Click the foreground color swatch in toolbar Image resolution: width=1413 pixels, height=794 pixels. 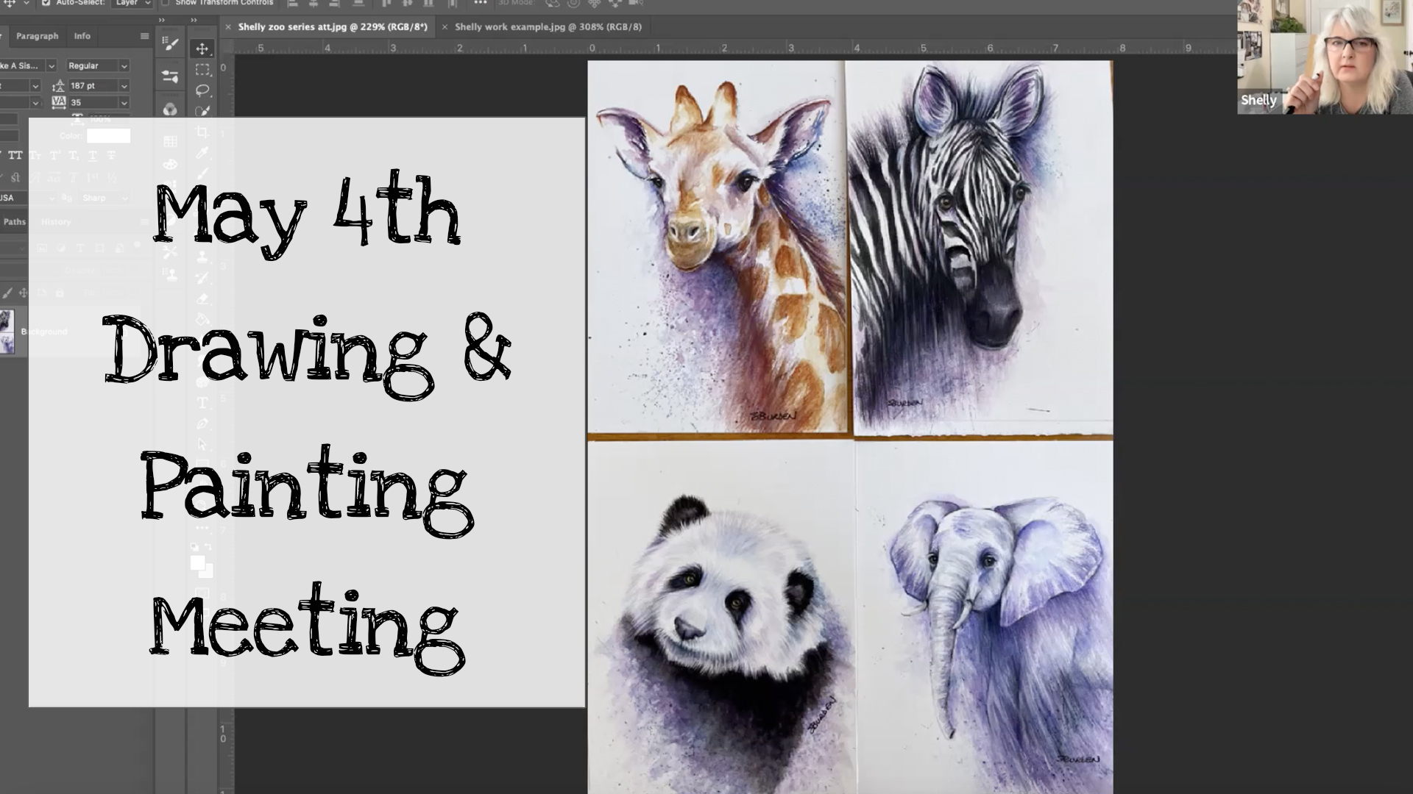pos(197,562)
